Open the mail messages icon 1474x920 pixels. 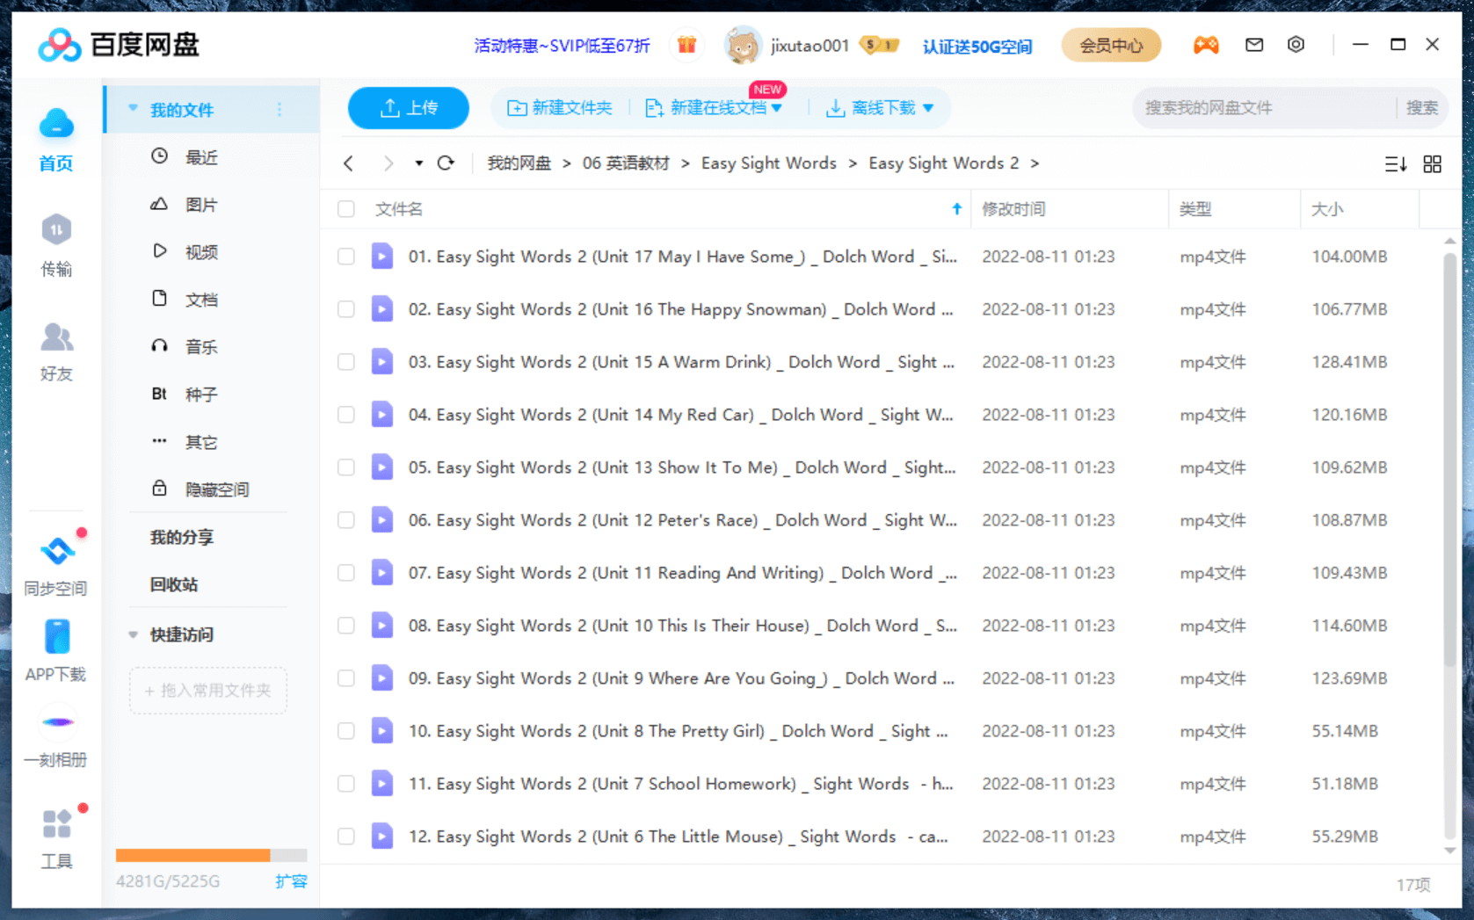point(1254,45)
